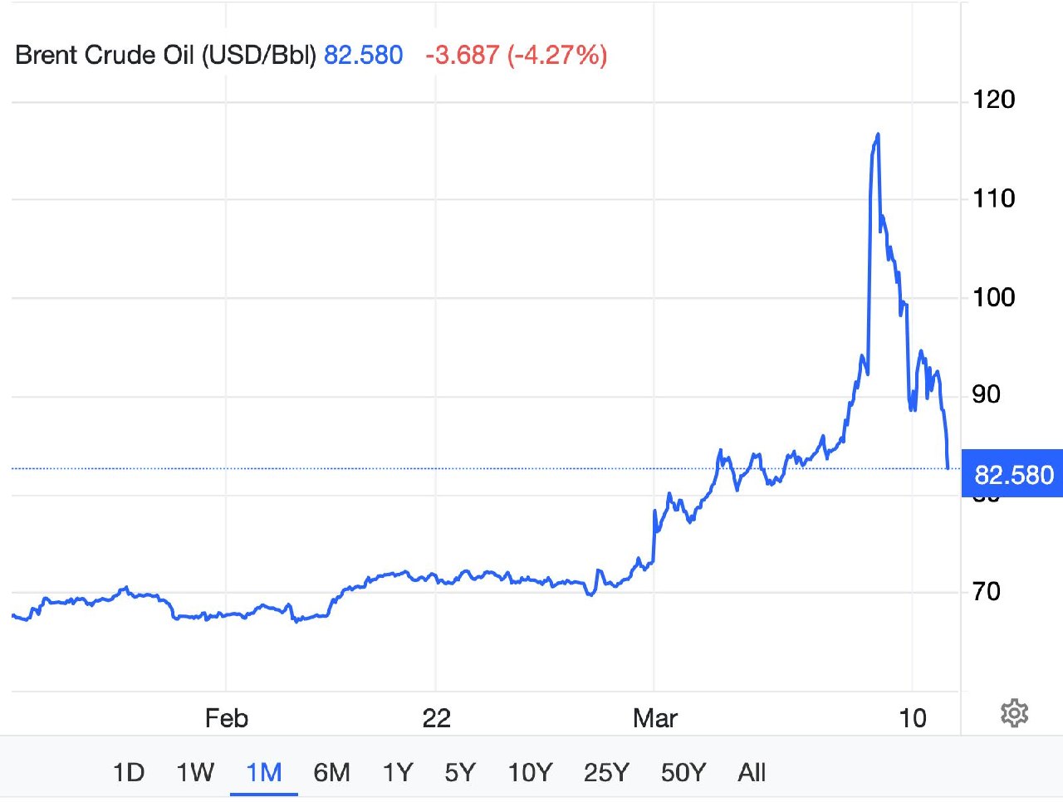Screen dimensions: 1063x802
Task: Click the Brent Crude Oil title
Action: pyautogui.click(x=166, y=56)
